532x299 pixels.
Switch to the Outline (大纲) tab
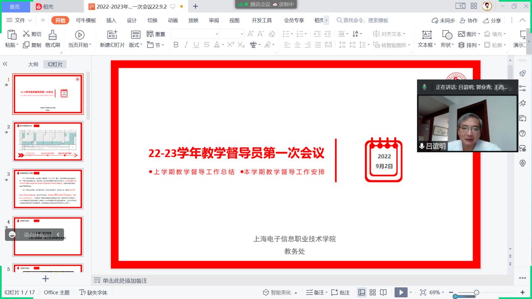(33, 64)
